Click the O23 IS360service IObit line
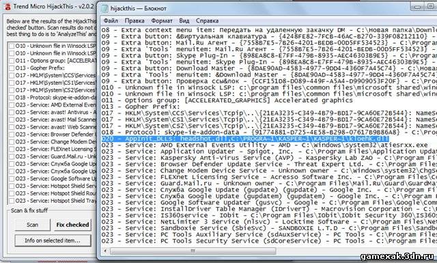Viewport: 437px width, 263px height. [x=269, y=215]
